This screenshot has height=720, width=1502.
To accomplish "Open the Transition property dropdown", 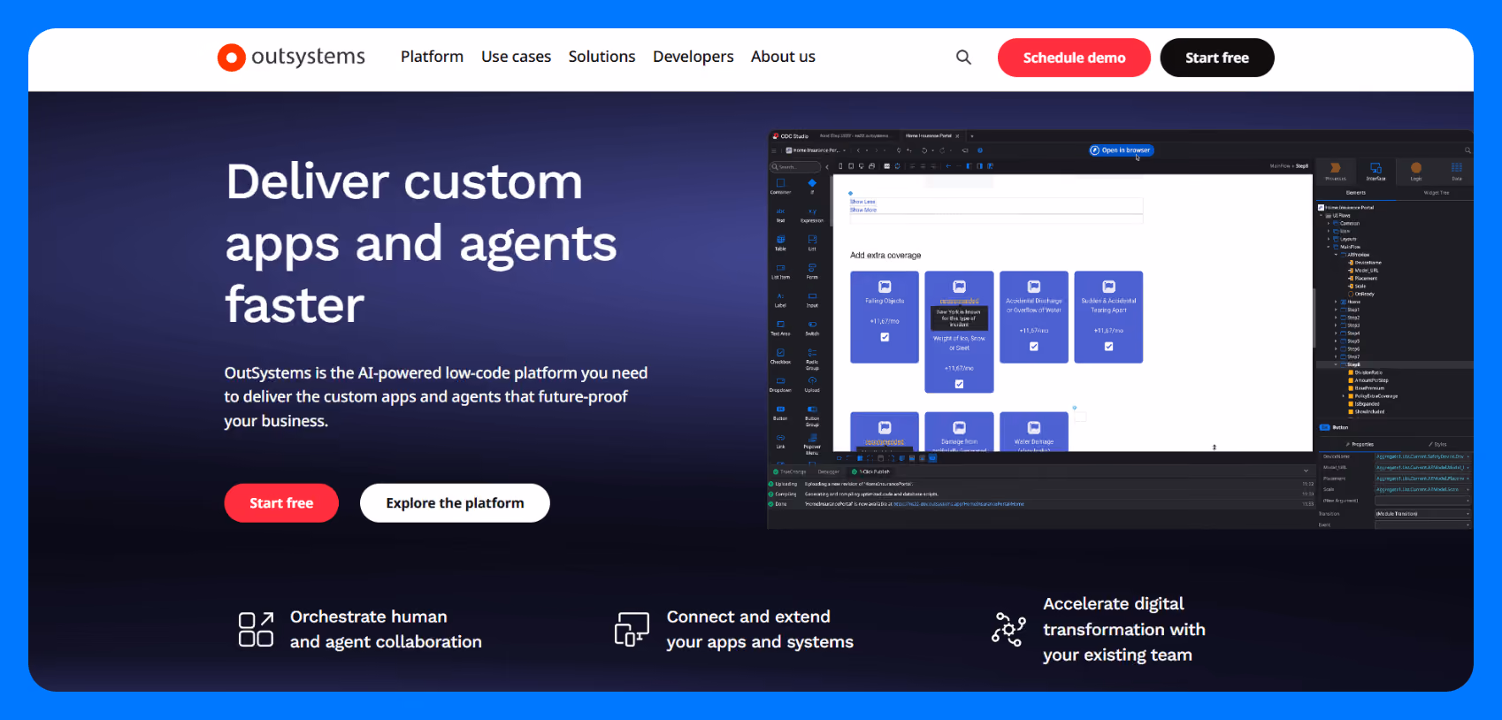I will [x=1423, y=513].
